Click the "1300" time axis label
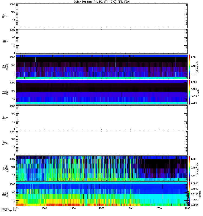 [44, 208]
